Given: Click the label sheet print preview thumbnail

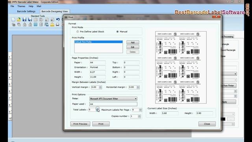Looking at the screenshot, I should [181, 67].
